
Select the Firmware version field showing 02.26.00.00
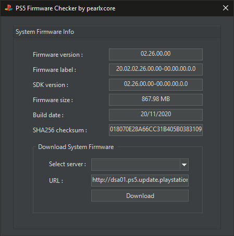pos(156,54)
